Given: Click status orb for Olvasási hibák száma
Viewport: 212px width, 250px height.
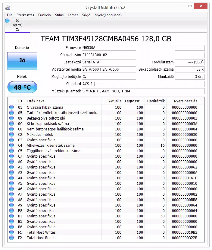Looking at the screenshot, I should [11, 107].
